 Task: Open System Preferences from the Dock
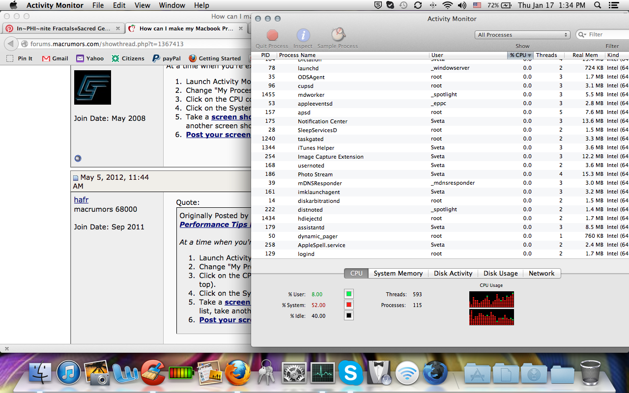[294, 373]
